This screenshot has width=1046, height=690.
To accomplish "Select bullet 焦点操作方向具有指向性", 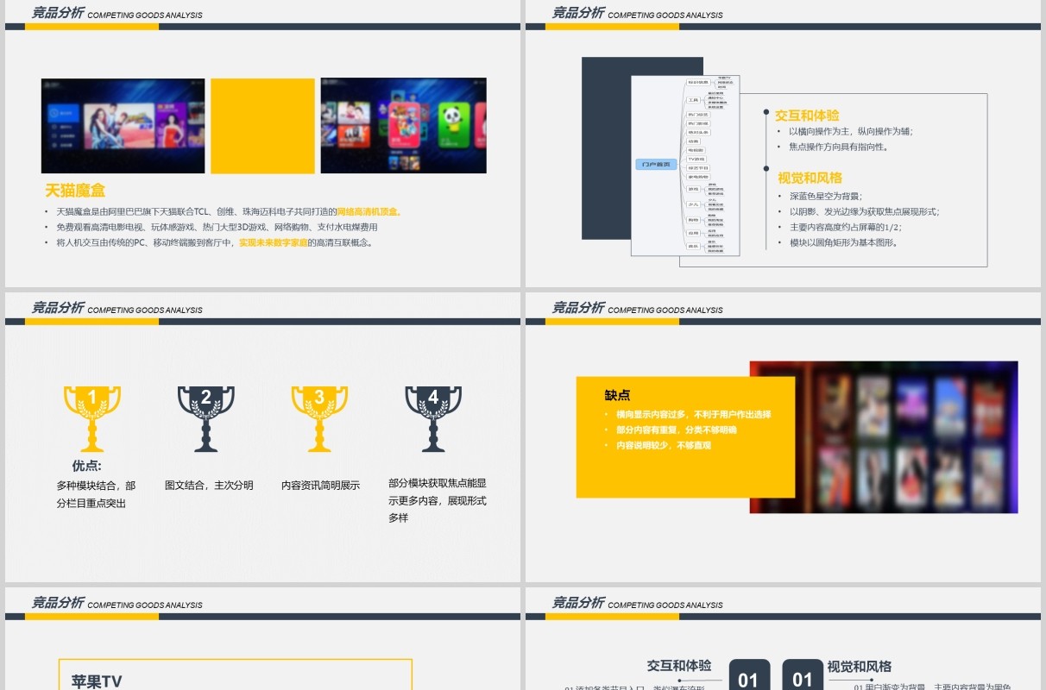I will tap(839, 147).
